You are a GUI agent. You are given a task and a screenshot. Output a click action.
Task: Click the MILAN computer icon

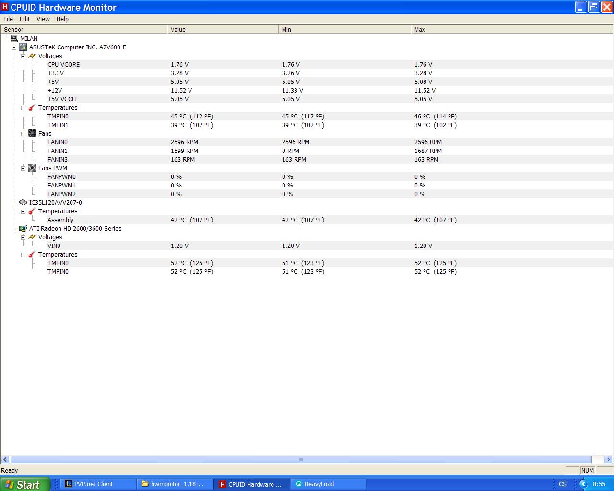tap(14, 38)
